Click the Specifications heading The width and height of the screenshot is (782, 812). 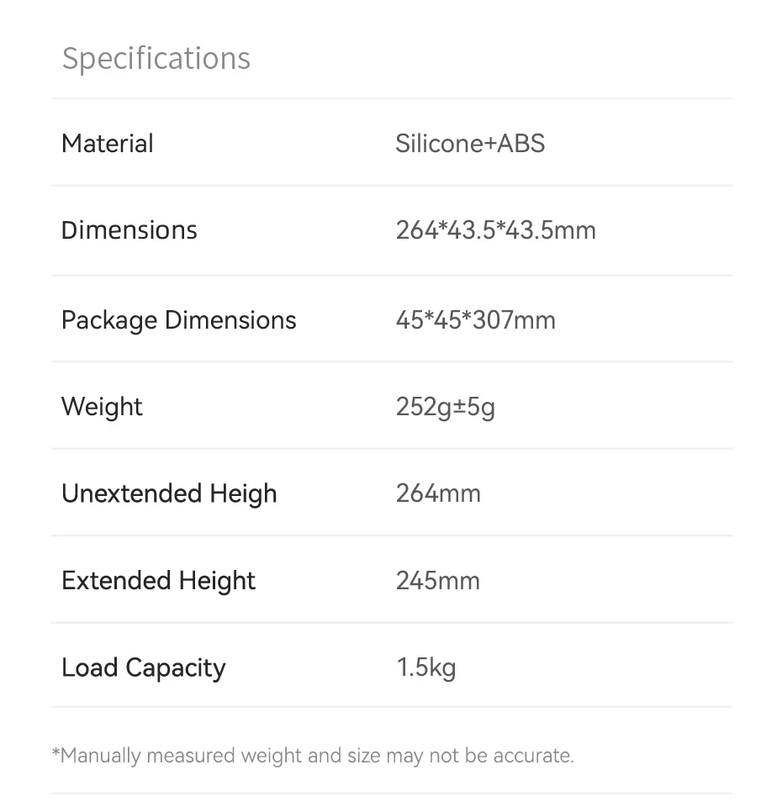[156, 59]
